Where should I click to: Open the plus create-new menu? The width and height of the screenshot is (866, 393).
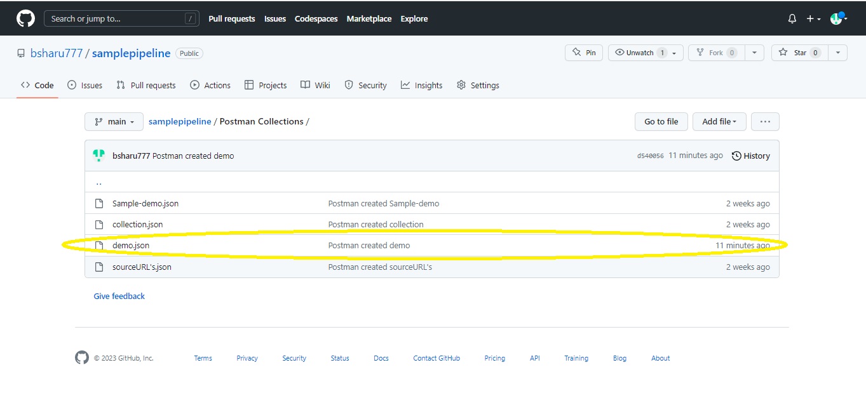point(813,19)
